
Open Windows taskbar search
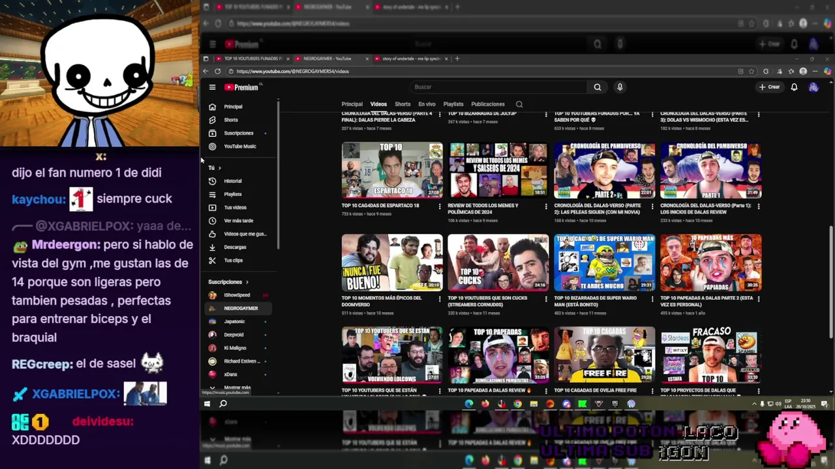223,404
